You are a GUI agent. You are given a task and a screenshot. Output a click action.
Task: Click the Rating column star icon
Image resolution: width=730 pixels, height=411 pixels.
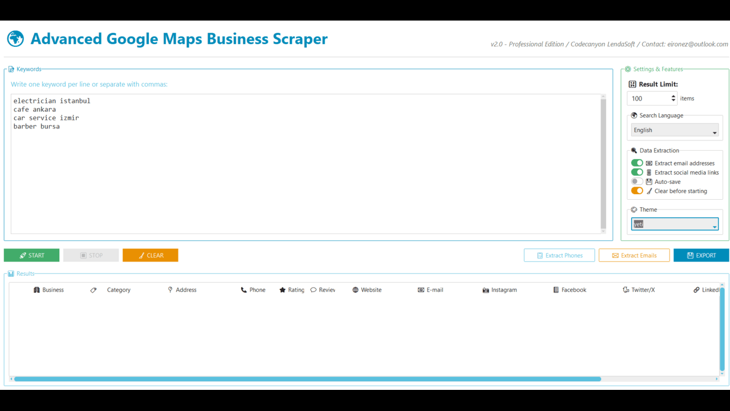pyautogui.click(x=282, y=290)
